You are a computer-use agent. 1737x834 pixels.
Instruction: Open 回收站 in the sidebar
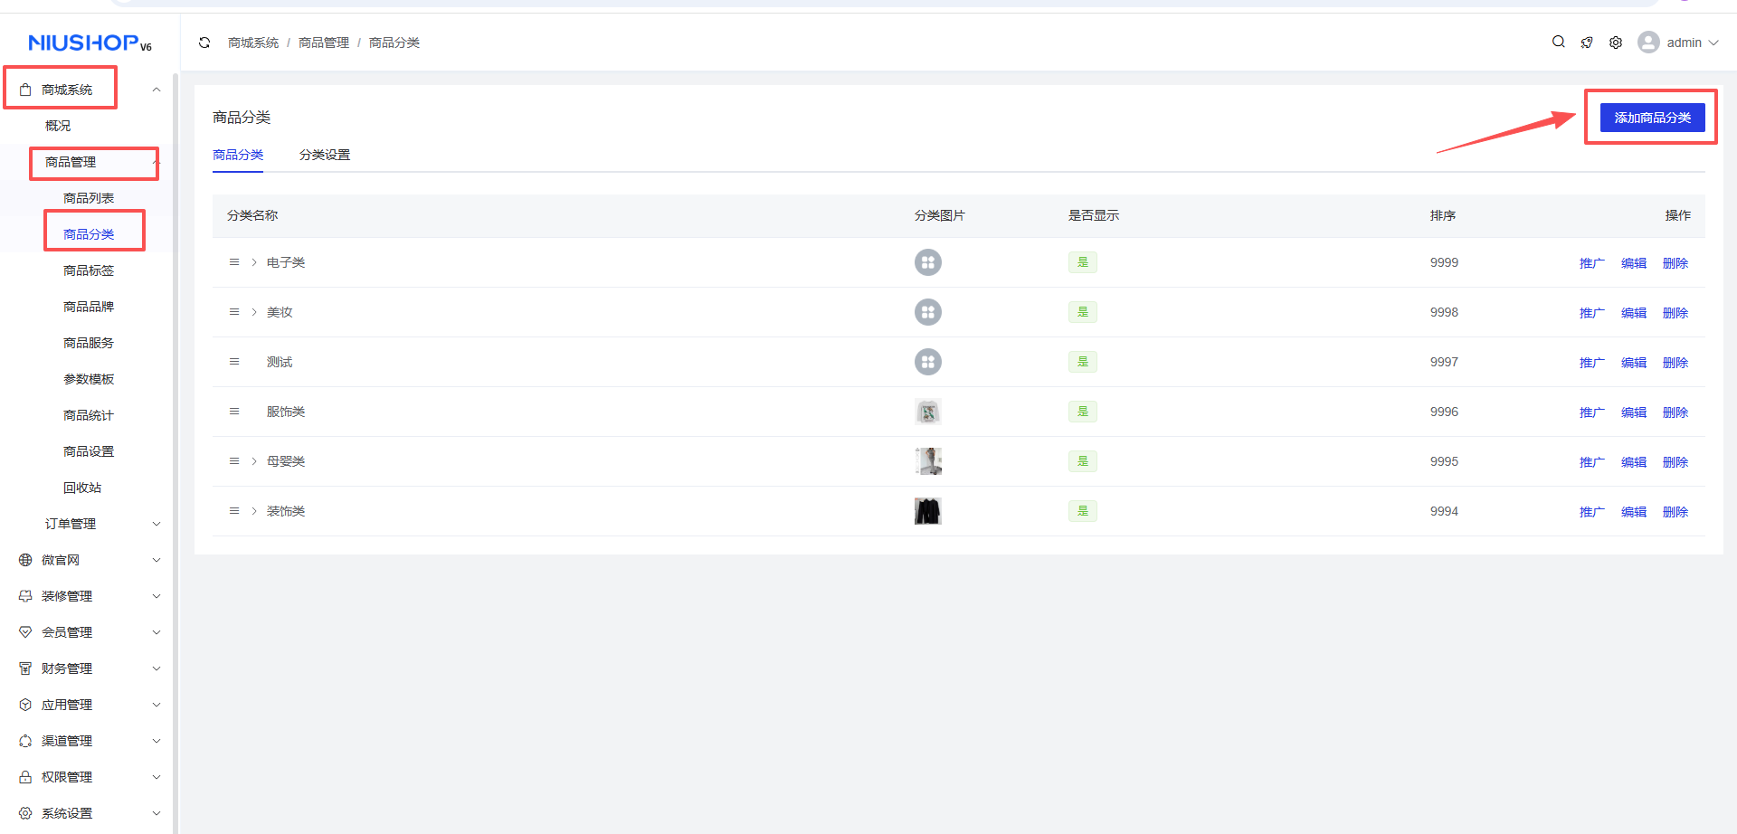(82, 488)
